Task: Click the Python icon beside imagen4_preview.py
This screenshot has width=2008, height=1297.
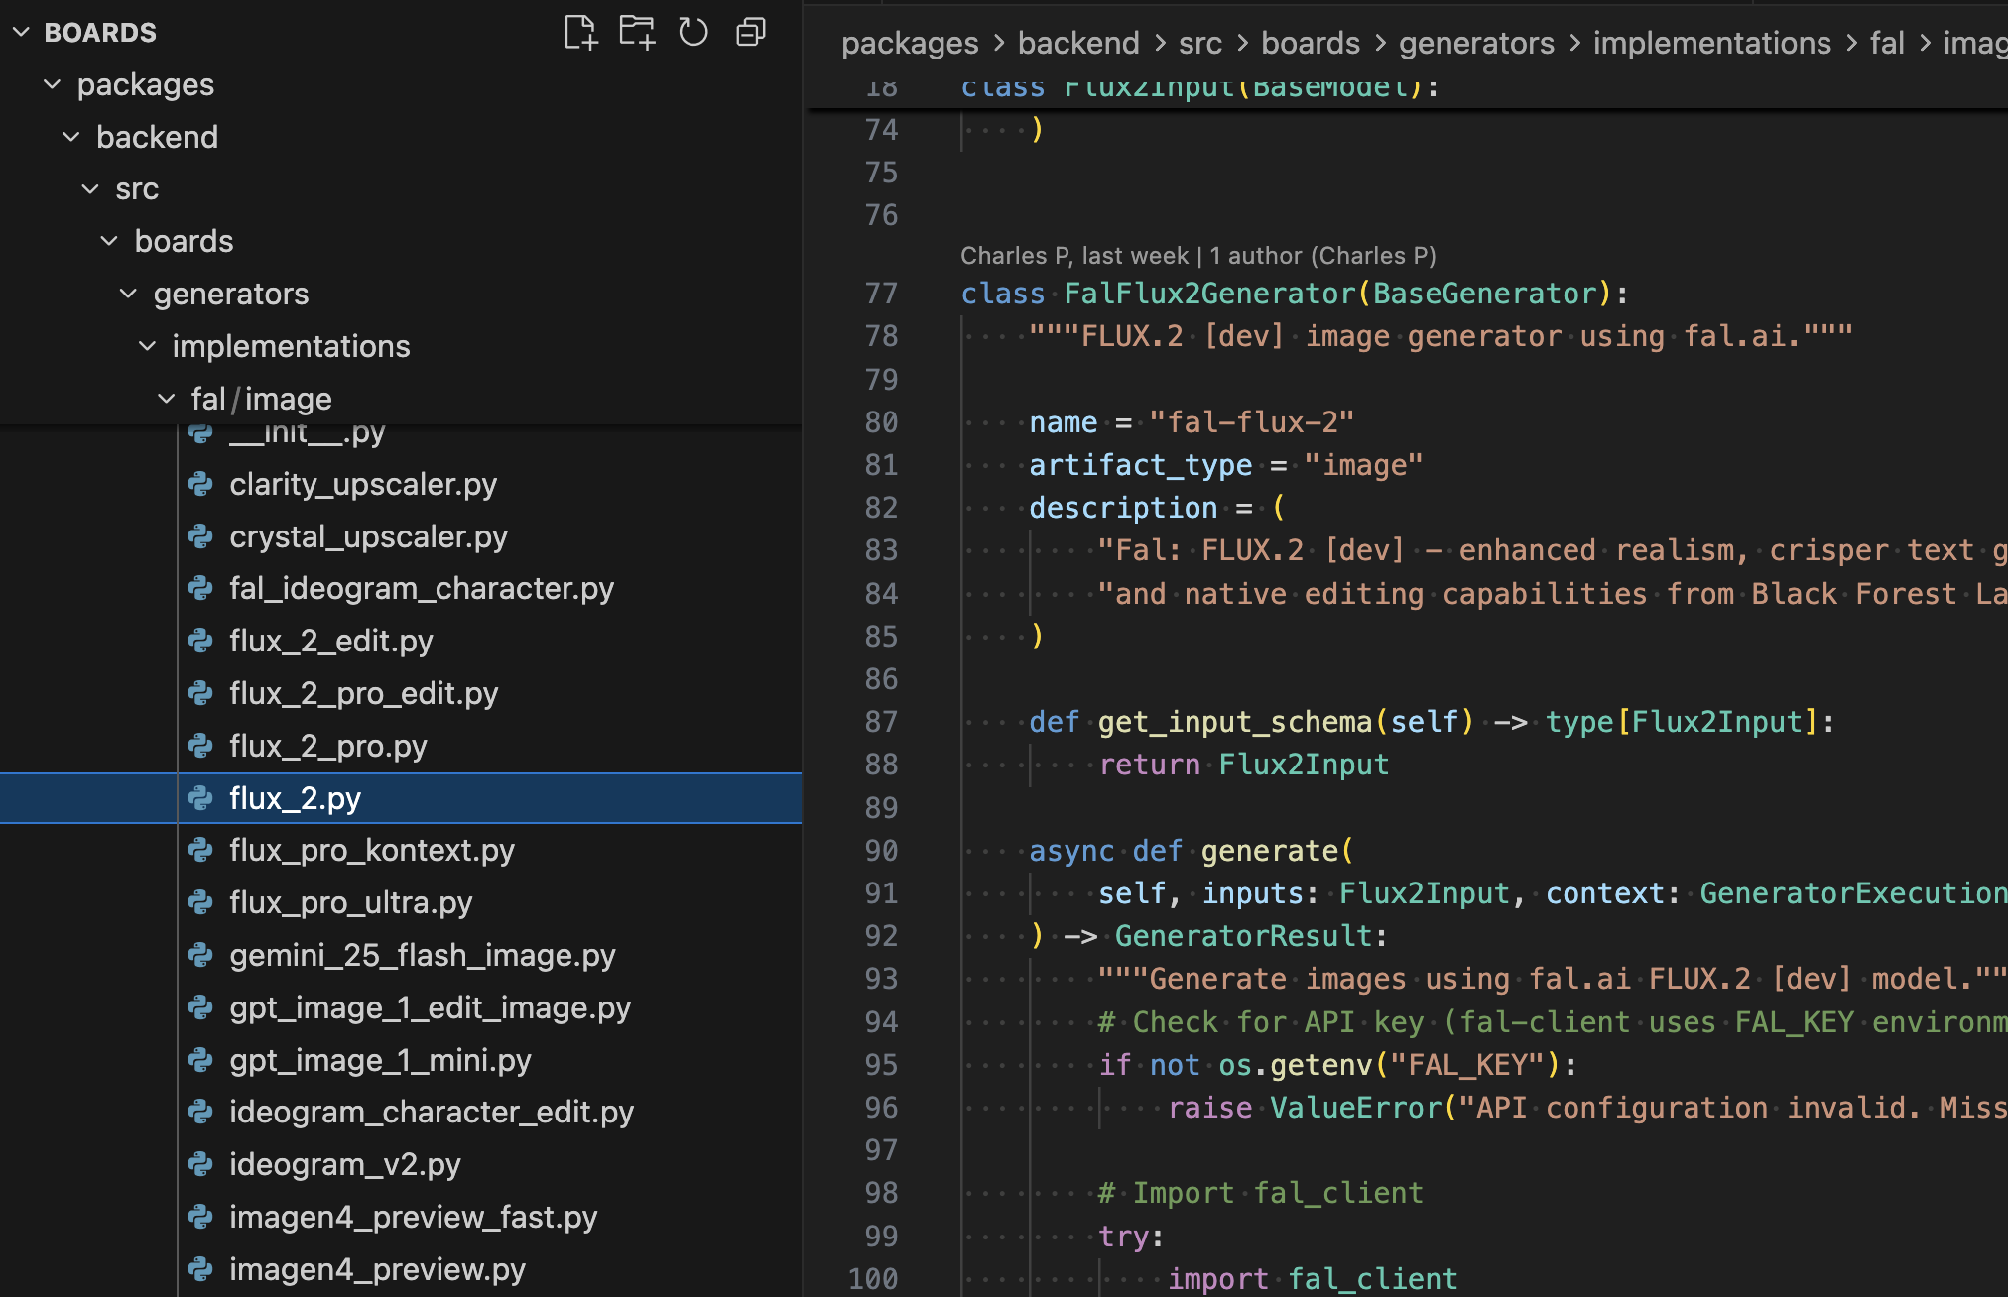Action: [202, 1269]
